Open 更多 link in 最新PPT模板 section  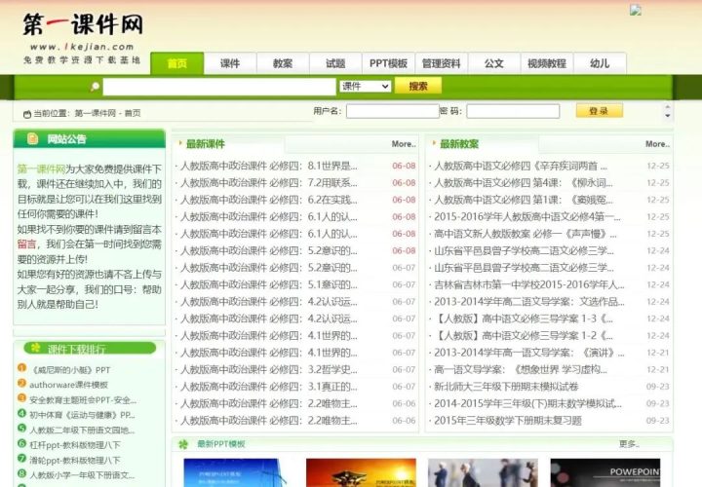click(629, 444)
